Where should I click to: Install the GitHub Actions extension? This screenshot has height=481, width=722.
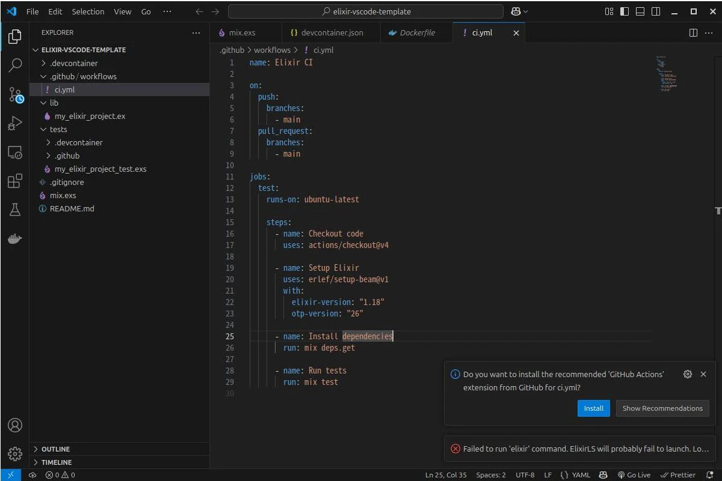(x=594, y=408)
